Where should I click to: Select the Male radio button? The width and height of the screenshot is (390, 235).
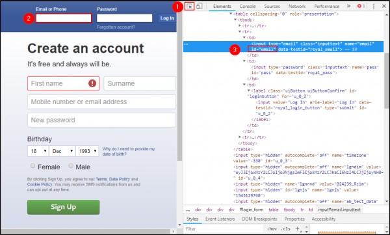71,166
